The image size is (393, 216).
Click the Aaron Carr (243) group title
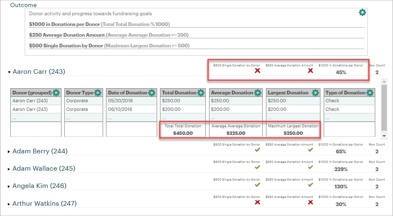coord(39,72)
